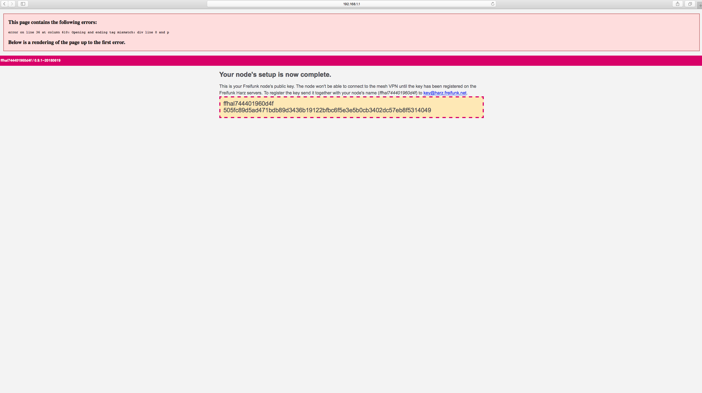702x393 pixels.
Task: Open a new tab with the plus button
Action: [x=700, y=5]
